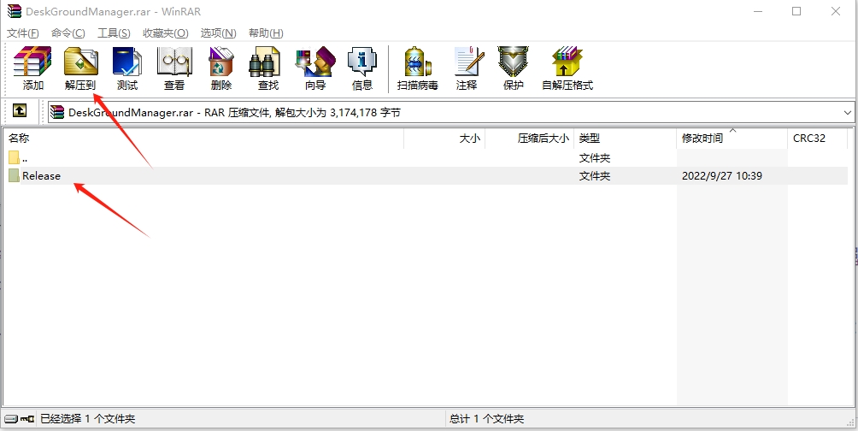Close the WinRAR window

pyautogui.click(x=836, y=11)
